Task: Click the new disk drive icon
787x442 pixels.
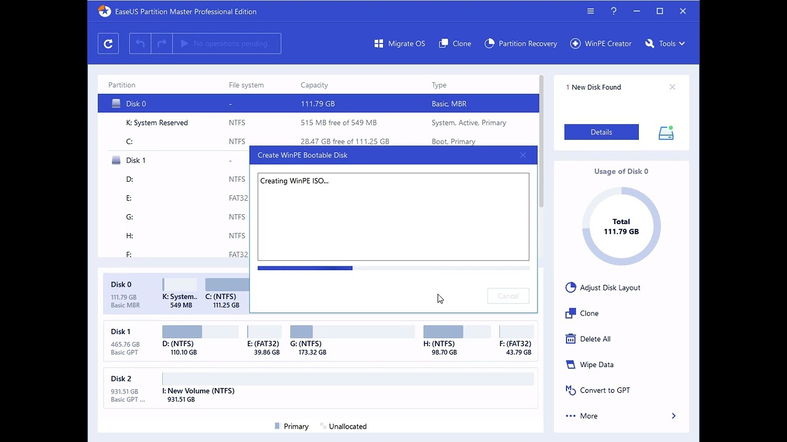Action: click(x=666, y=133)
